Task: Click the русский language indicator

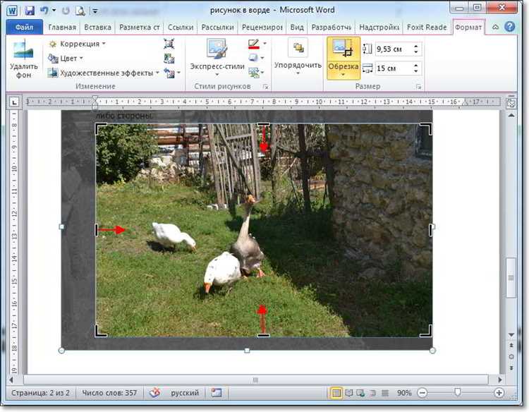Action: point(185,393)
